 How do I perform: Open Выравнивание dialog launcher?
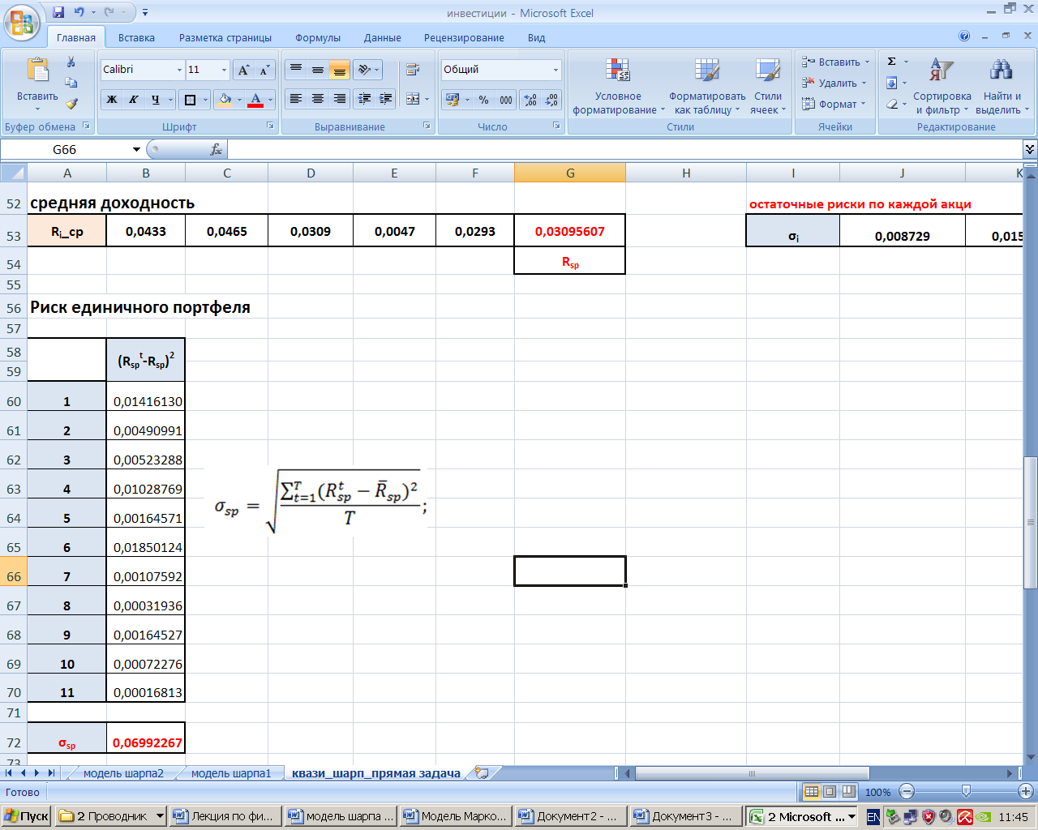click(427, 126)
